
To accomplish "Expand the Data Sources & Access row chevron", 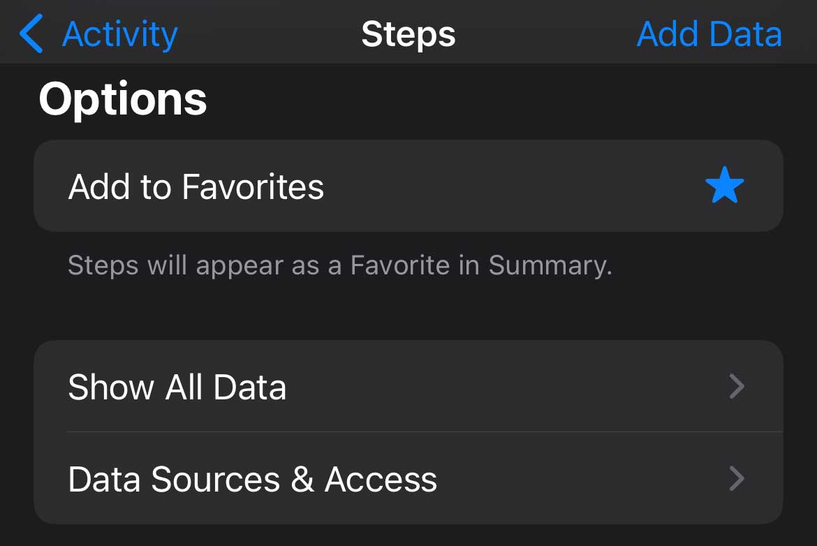I will pos(737,479).
